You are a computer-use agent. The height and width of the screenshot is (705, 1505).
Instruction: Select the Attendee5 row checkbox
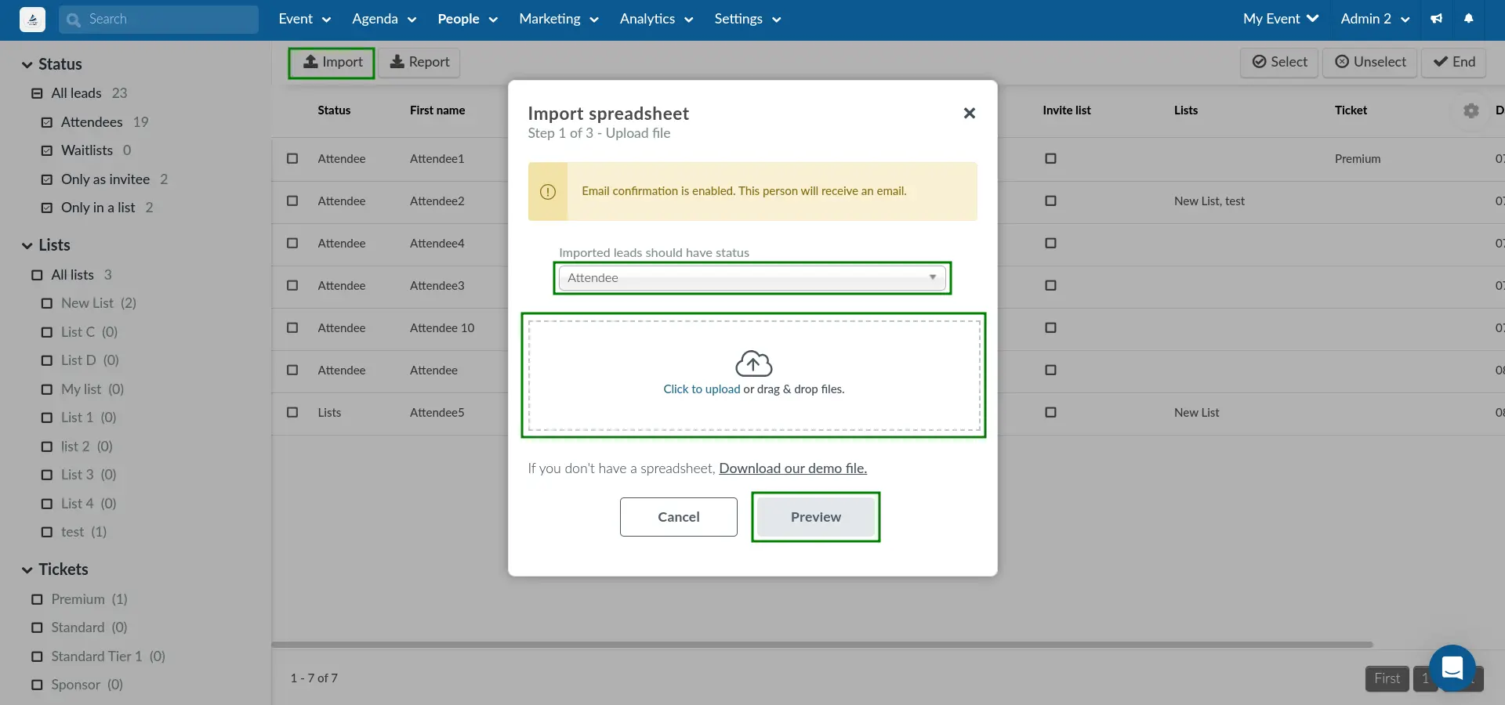[x=292, y=412]
